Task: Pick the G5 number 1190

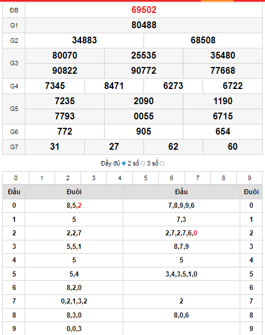Action: (x=223, y=101)
